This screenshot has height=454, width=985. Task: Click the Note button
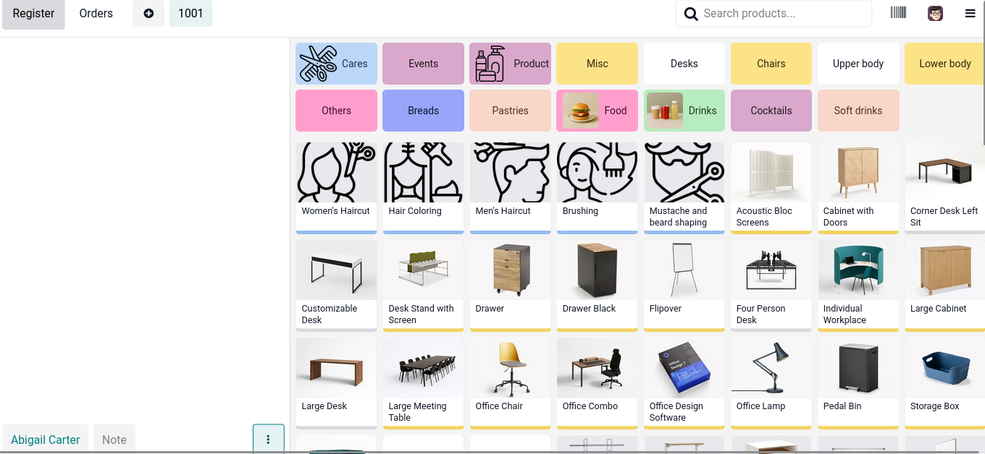tap(114, 440)
